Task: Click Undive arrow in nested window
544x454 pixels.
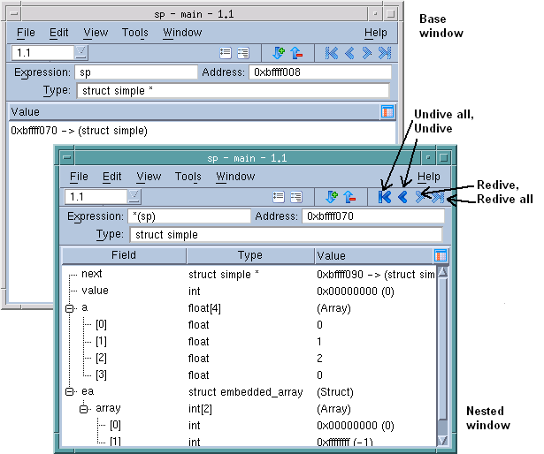Action: 402,197
